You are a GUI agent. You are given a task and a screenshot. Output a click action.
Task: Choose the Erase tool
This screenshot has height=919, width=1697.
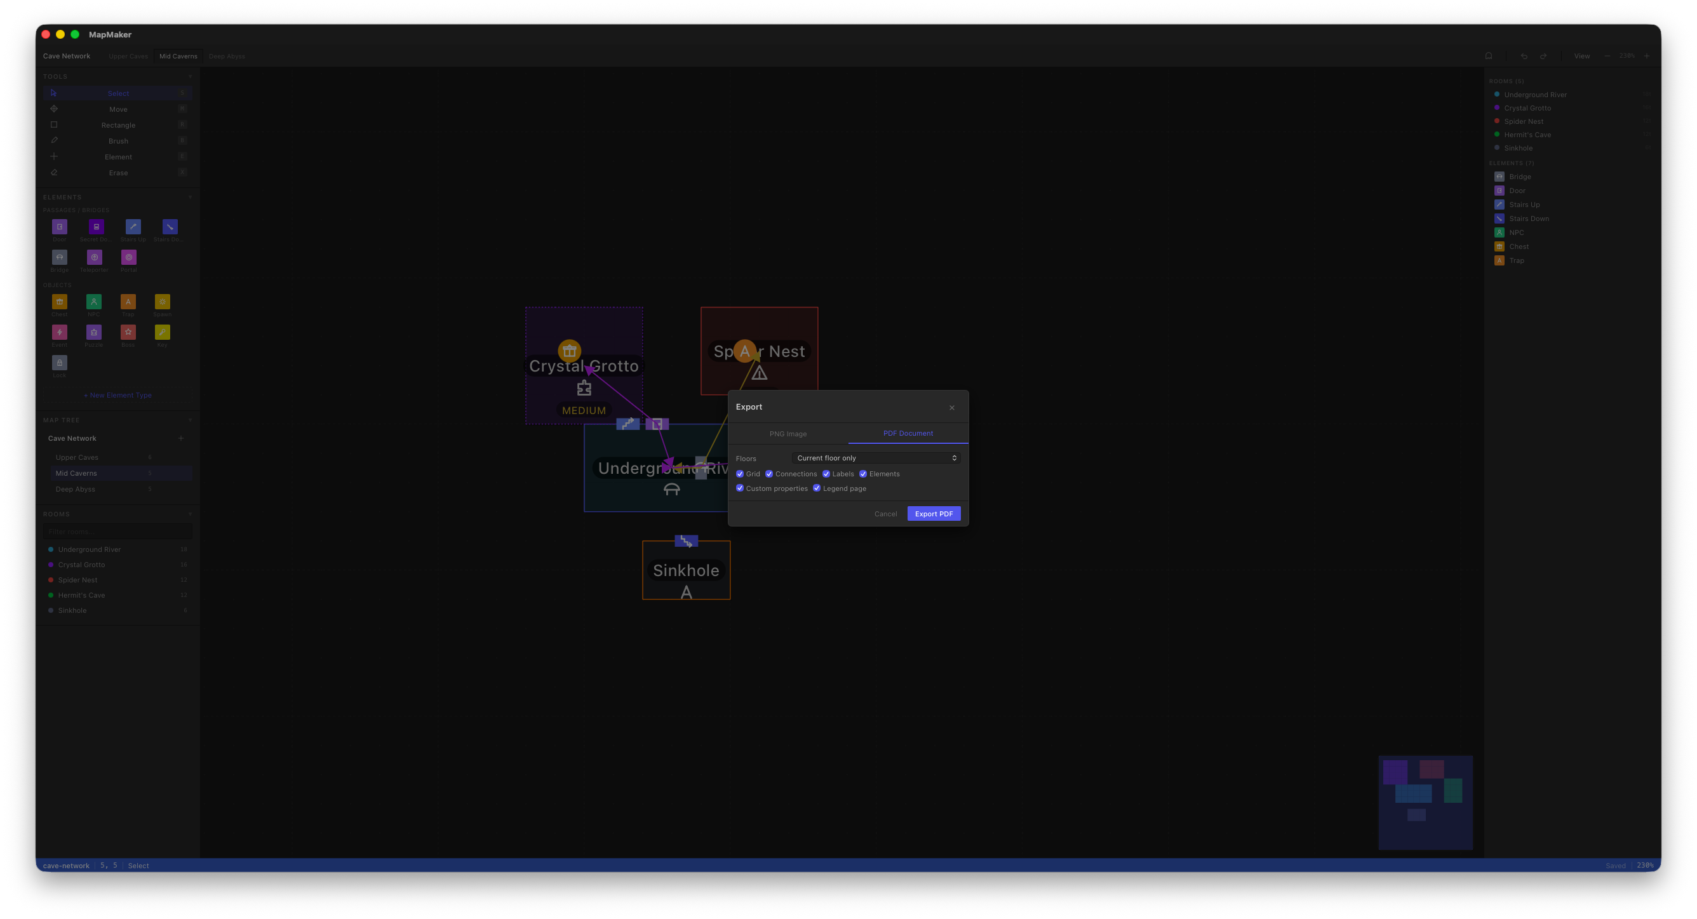118,173
